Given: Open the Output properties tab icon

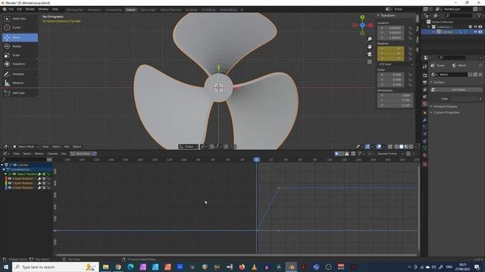Looking at the screenshot, I should pos(424,82).
